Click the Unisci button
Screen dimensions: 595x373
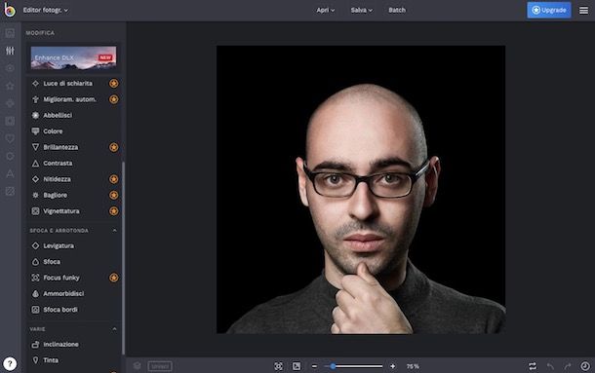pos(160,366)
